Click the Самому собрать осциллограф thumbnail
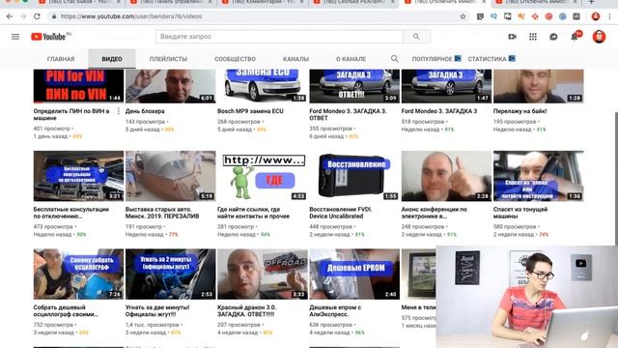The height and width of the screenshot is (348, 618). point(78,274)
